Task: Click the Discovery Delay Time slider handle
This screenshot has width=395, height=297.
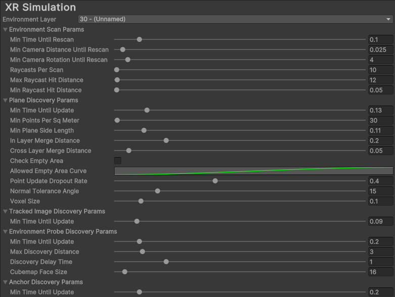Action: tap(166, 262)
